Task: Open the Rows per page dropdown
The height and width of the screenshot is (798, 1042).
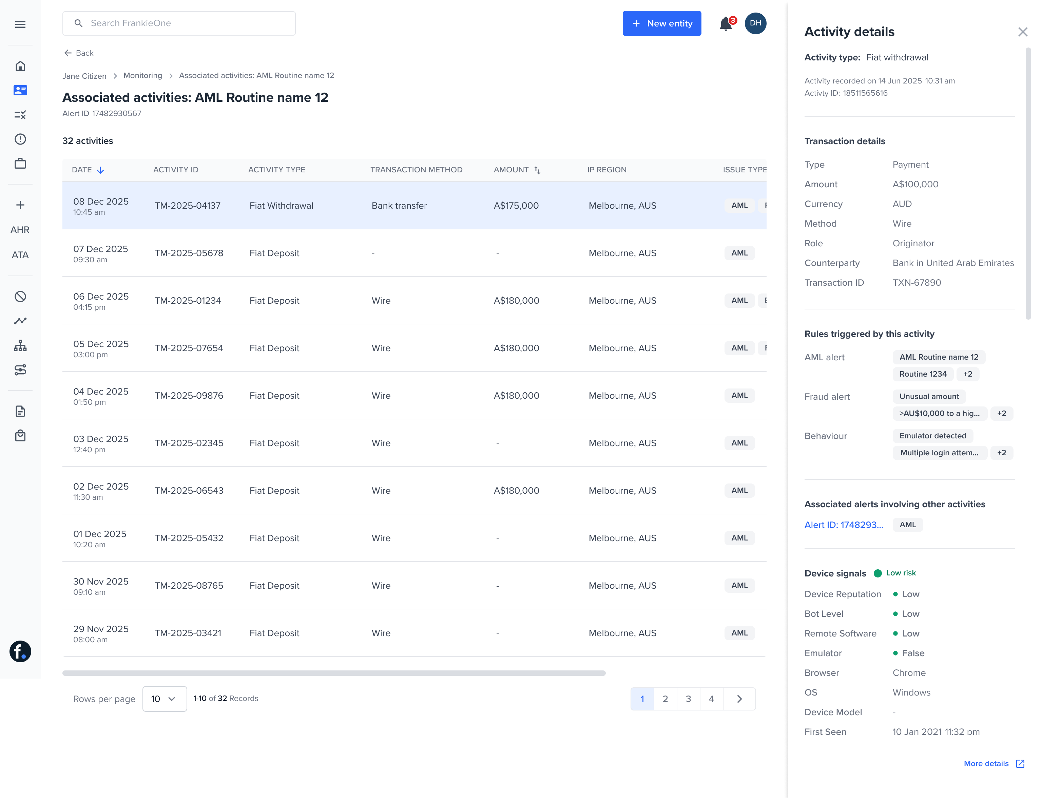Action: coord(164,699)
